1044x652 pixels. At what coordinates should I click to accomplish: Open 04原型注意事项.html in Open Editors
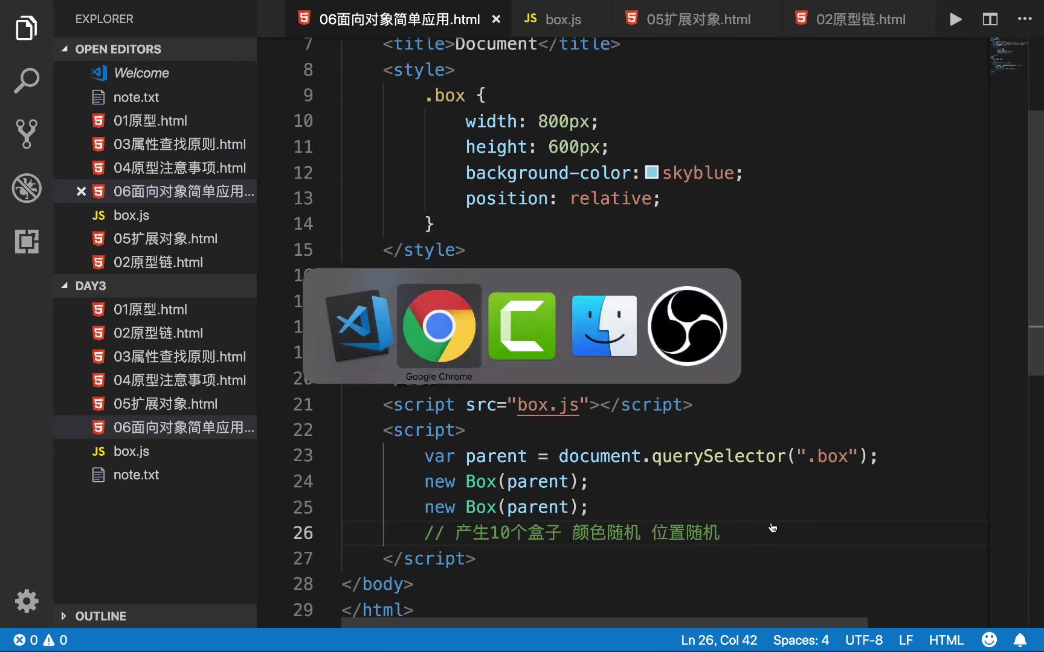click(x=155, y=168)
